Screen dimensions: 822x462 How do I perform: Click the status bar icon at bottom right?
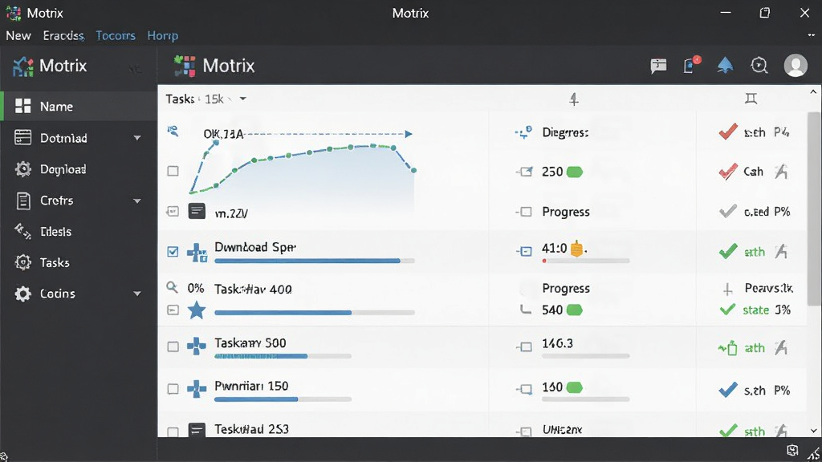(792, 451)
